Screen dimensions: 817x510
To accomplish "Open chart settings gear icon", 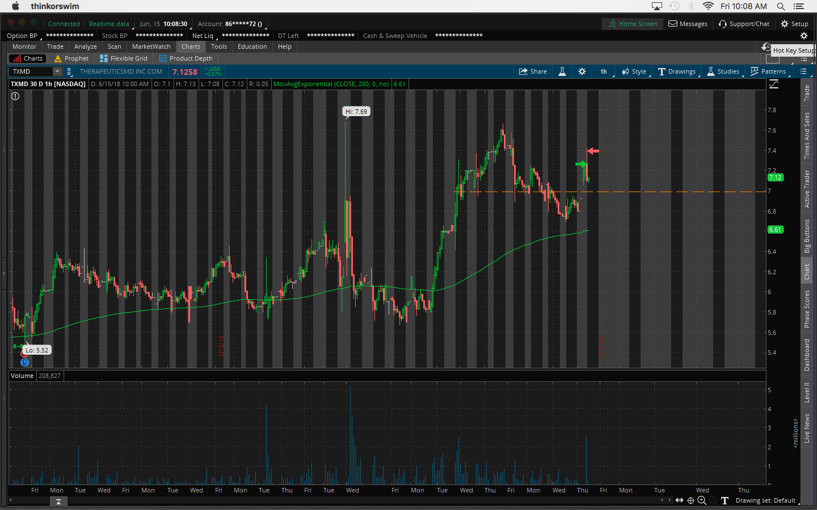I will pyautogui.click(x=582, y=71).
